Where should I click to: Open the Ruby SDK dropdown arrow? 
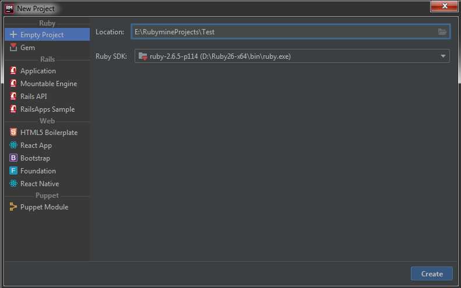pos(443,56)
